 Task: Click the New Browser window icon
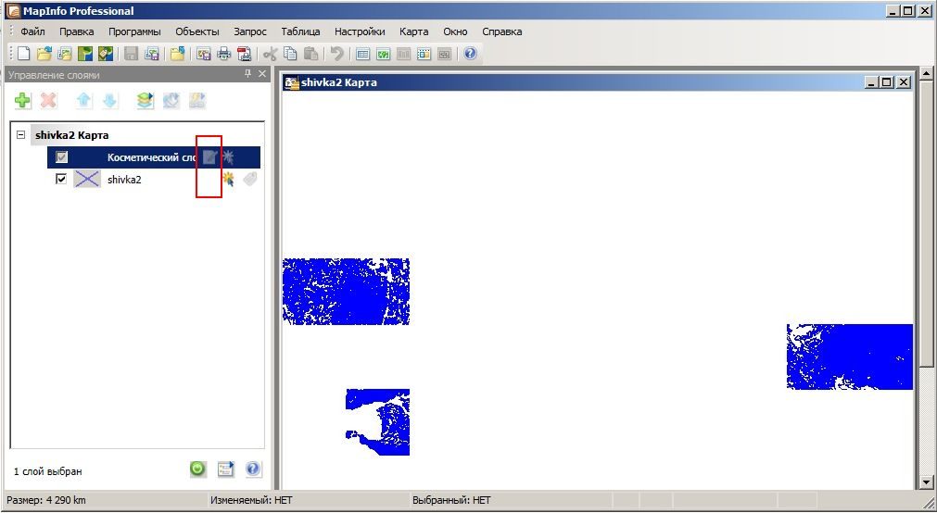point(362,54)
